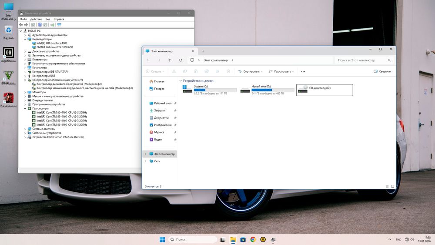Toggle the Сведения details pane
The height and width of the screenshot is (245, 435).
[382, 71]
